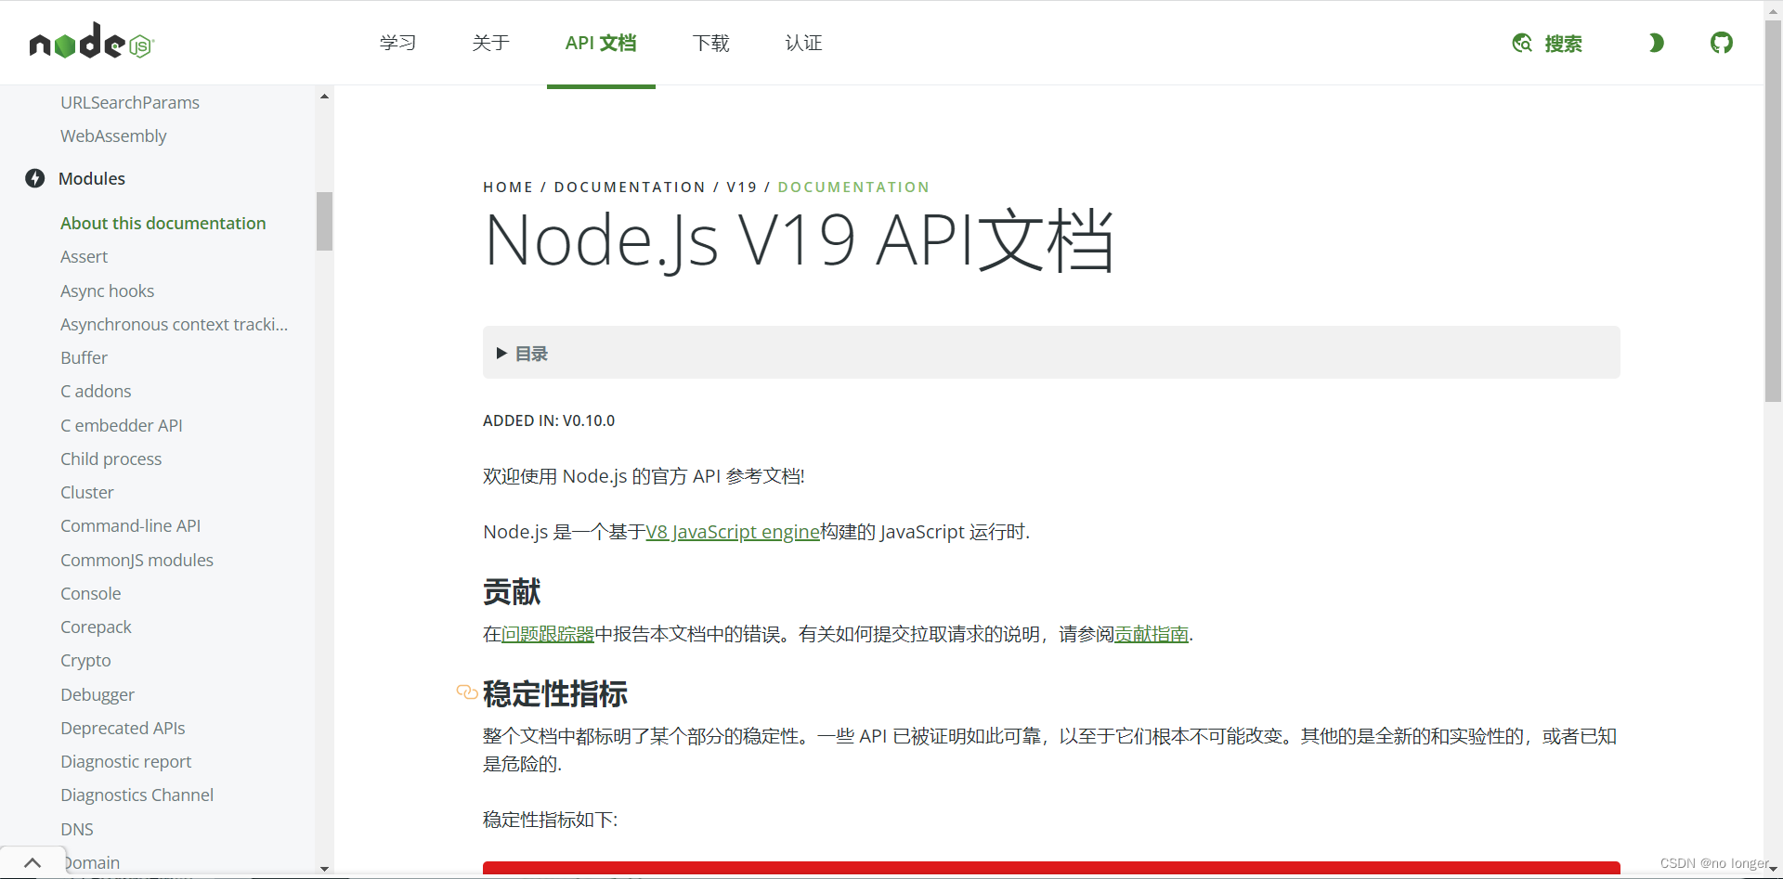This screenshot has width=1783, height=879.
Task: Click the main page scrollbar thumb
Action: [1773, 211]
